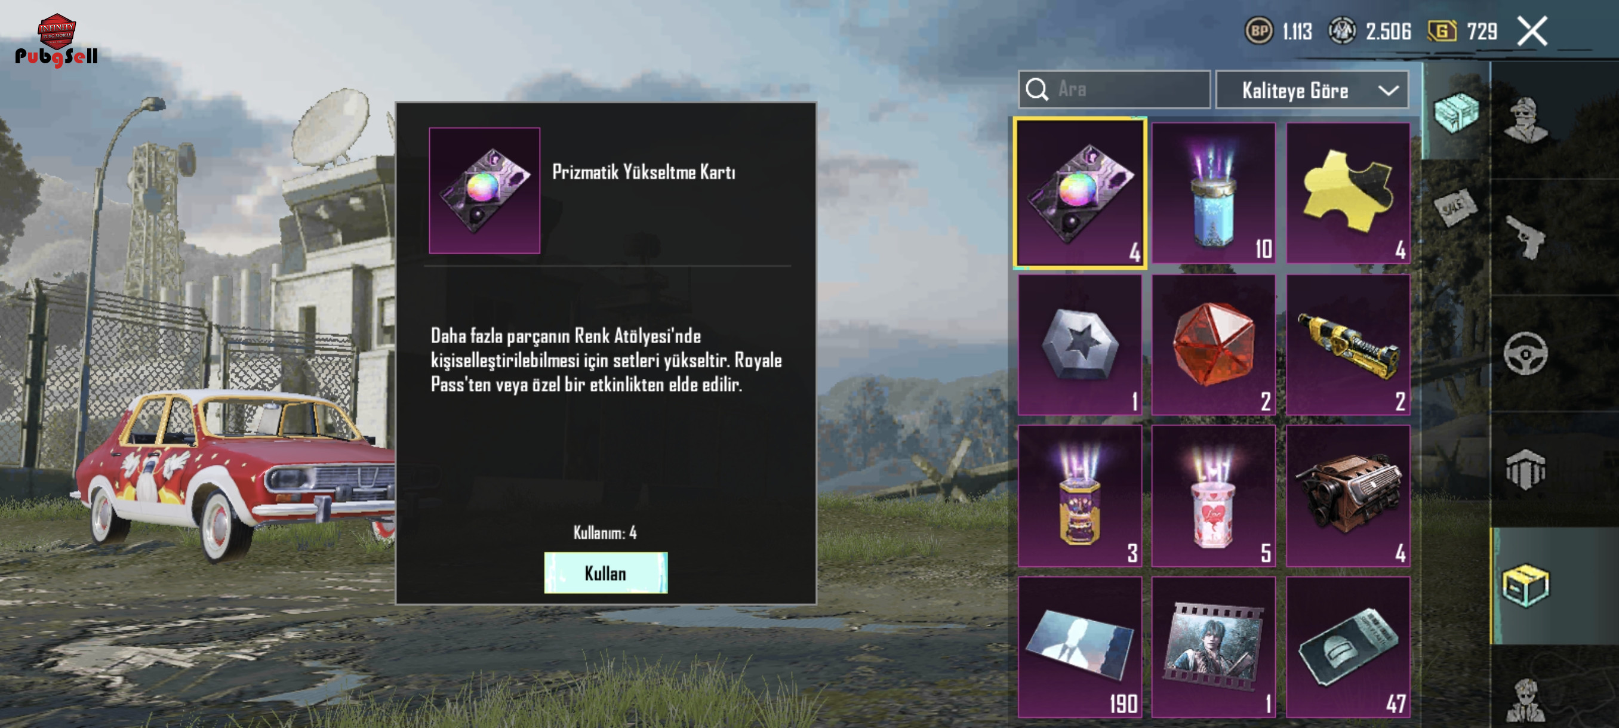Select the yellow puzzle piece item
Screen dimensions: 1619x728
1347,193
